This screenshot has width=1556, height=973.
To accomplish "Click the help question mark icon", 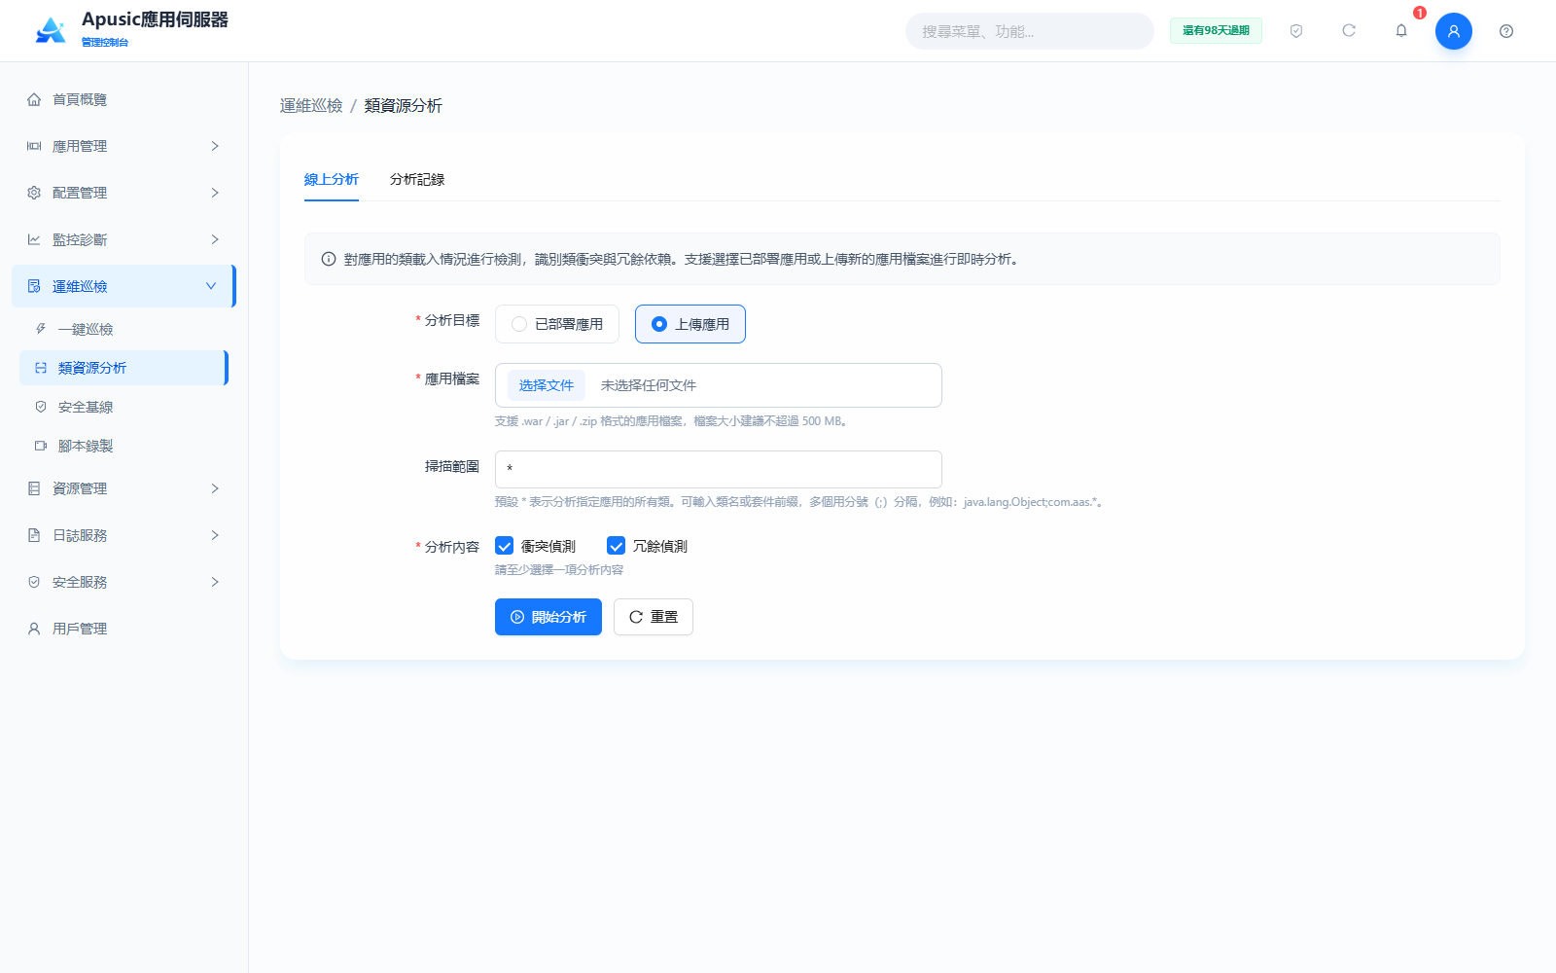I will pos(1506,31).
